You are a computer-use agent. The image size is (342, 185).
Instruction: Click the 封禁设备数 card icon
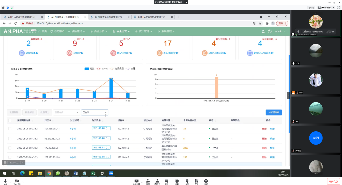(x=22, y=53)
